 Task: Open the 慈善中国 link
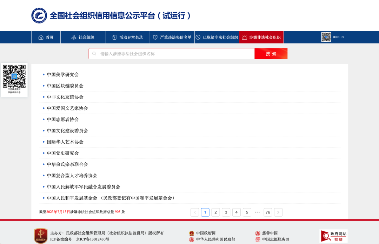pos(271,232)
